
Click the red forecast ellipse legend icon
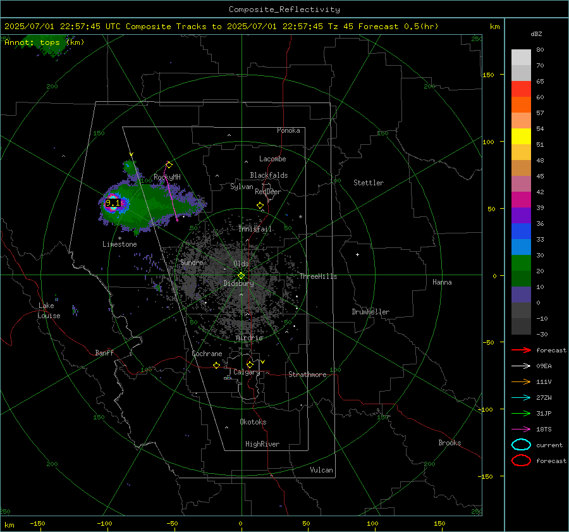[x=521, y=461]
